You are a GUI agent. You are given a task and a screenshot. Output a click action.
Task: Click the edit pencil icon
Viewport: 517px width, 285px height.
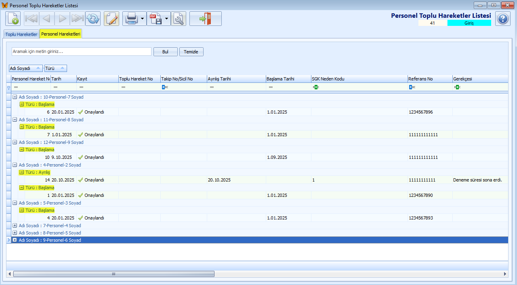pyautogui.click(x=111, y=19)
